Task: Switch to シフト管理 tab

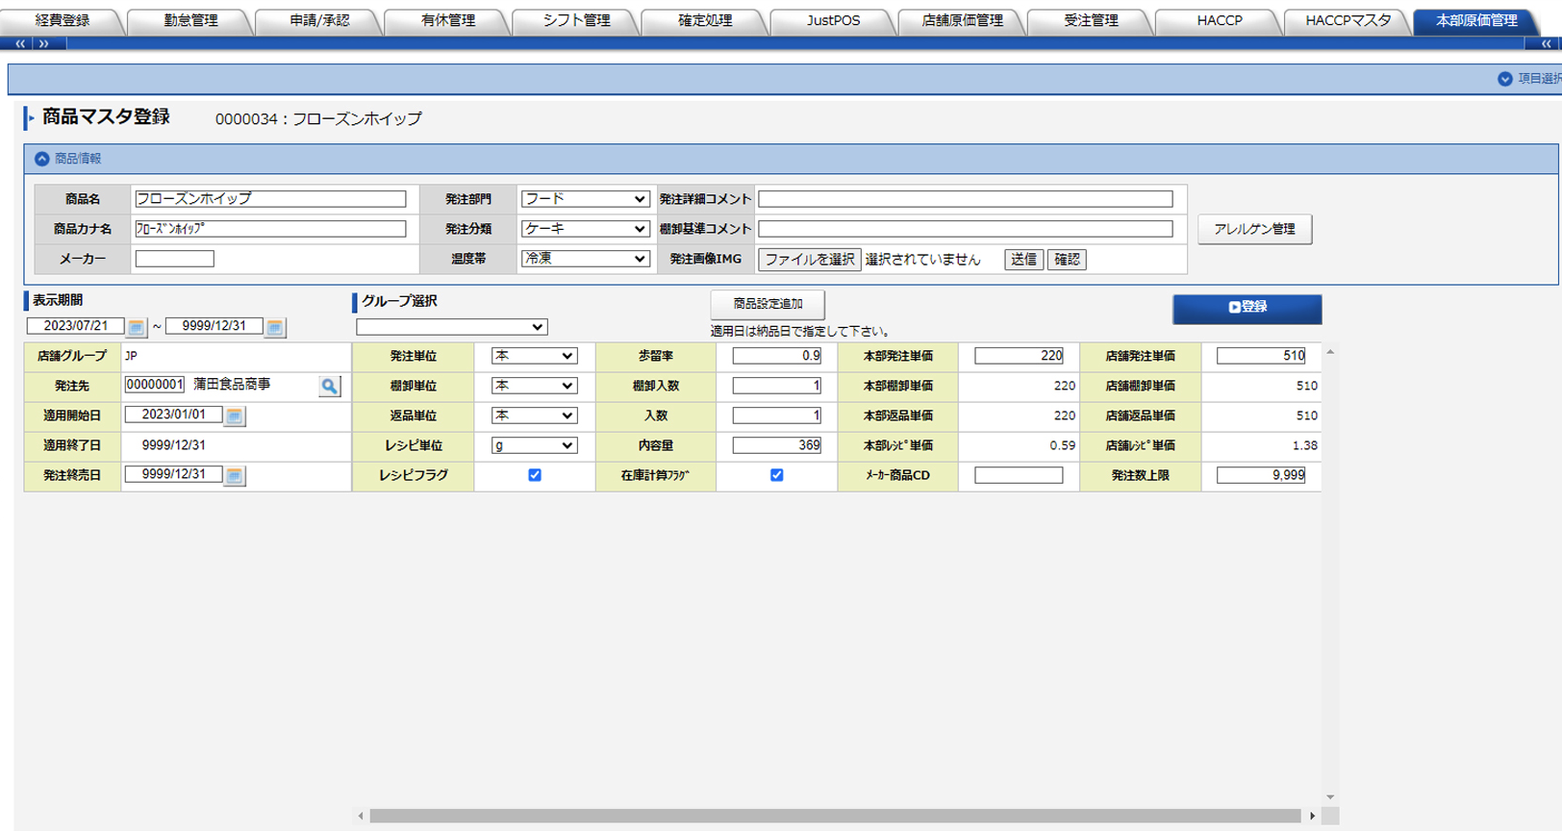Action: pos(577,20)
